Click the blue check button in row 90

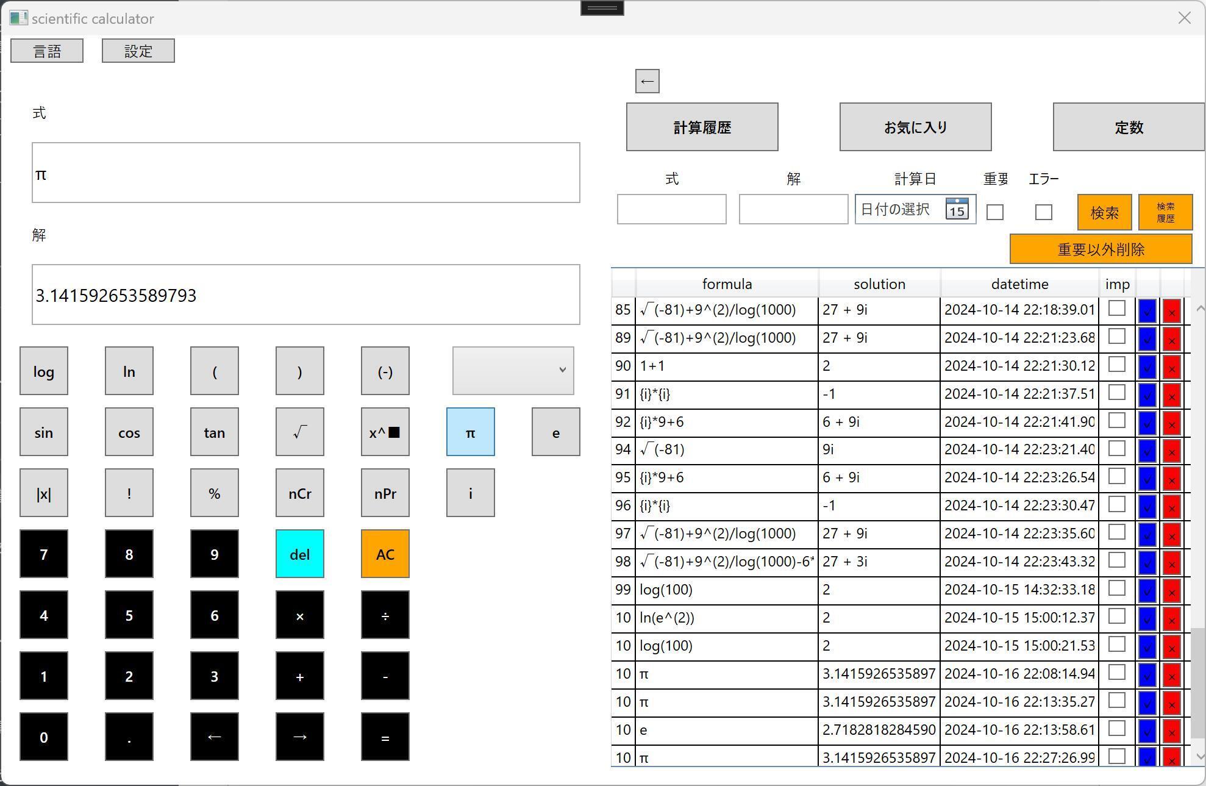click(1147, 367)
